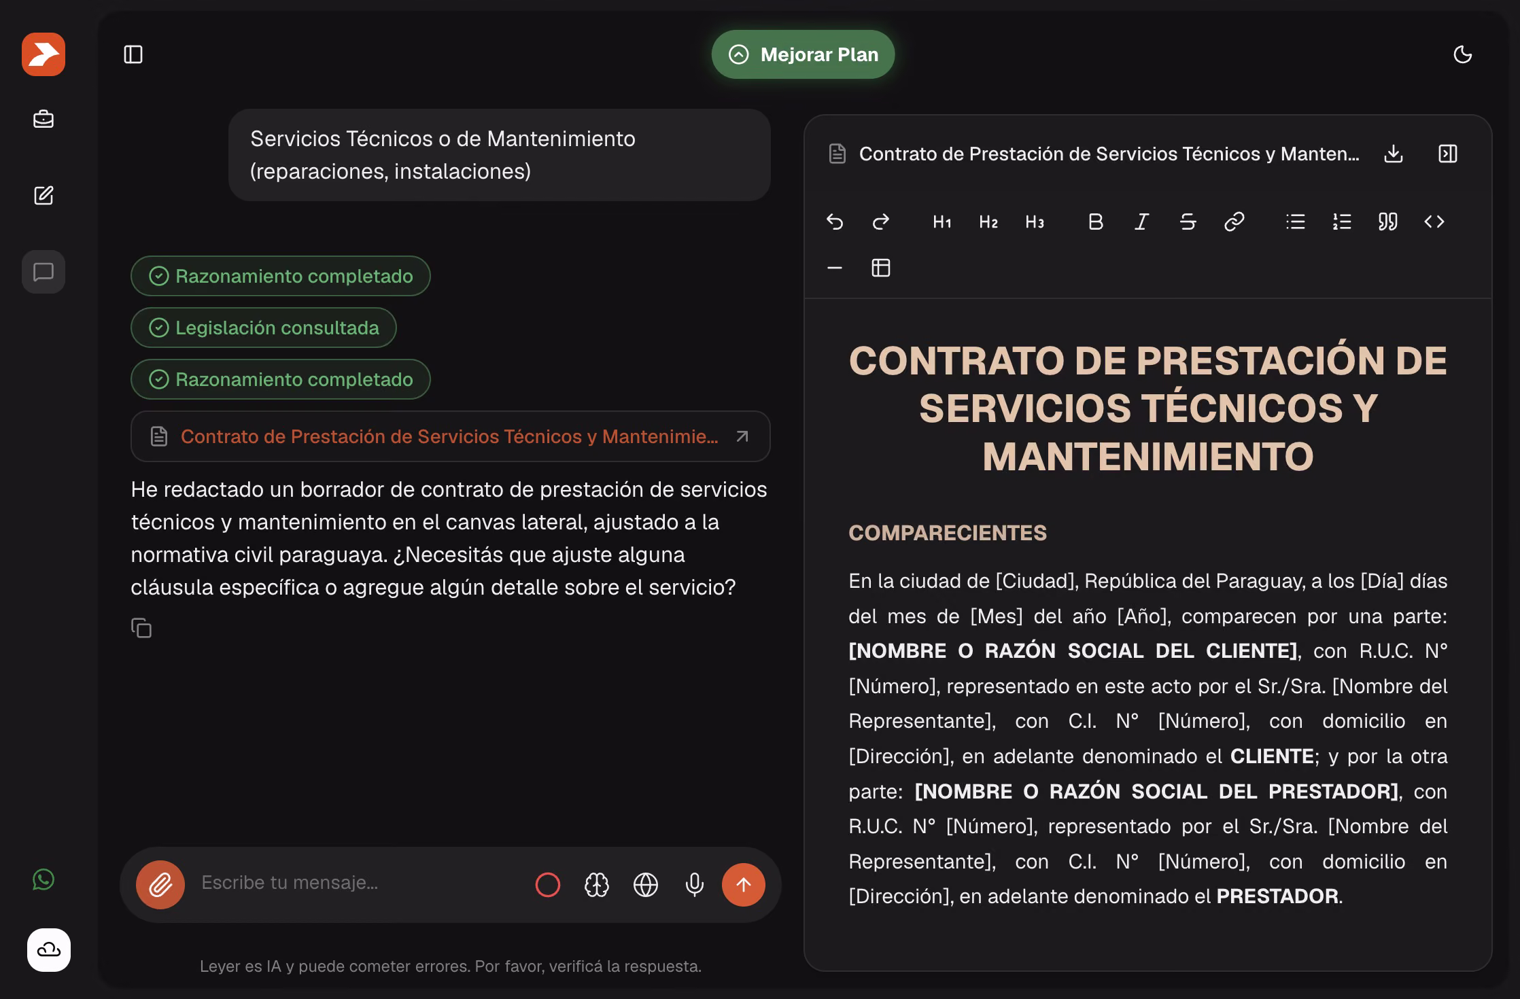Click the cloud icon at the bottom left
Image resolution: width=1520 pixels, height=999 pixels.
click(x=49, y=950)
